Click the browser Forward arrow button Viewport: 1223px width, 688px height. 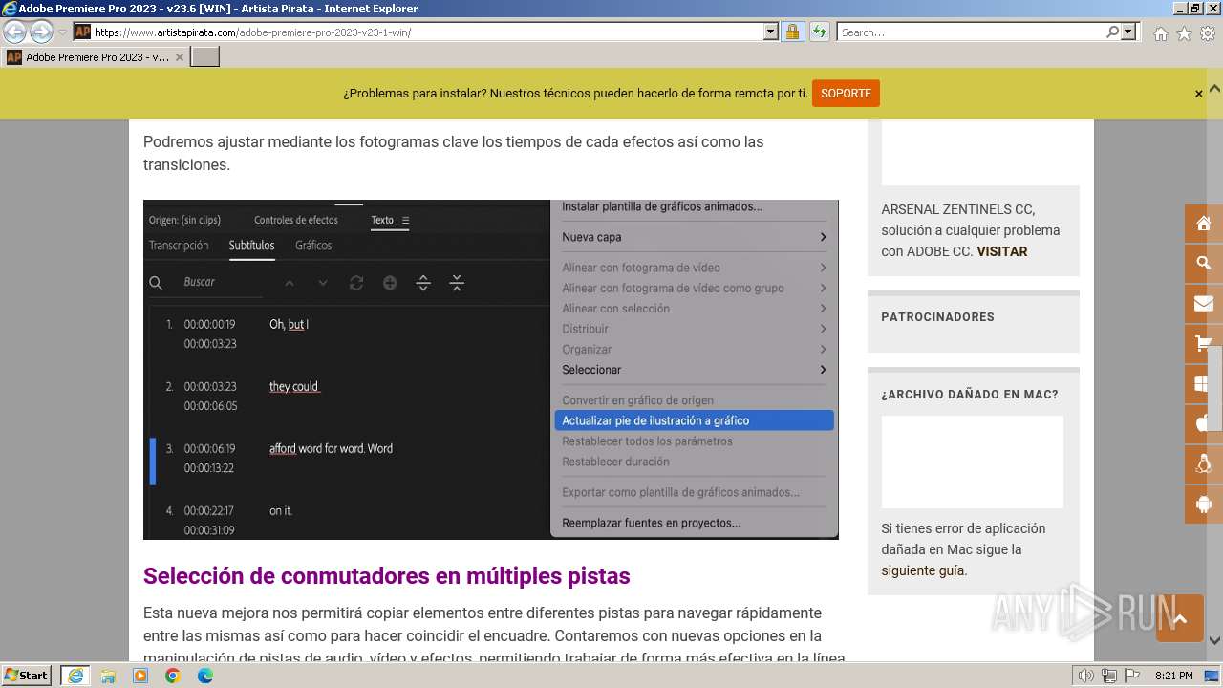pyautogui.click(x=41, y=32)
